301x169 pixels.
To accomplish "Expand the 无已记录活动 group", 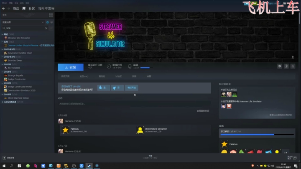I will pyautogui.click(x=3, y=102).
